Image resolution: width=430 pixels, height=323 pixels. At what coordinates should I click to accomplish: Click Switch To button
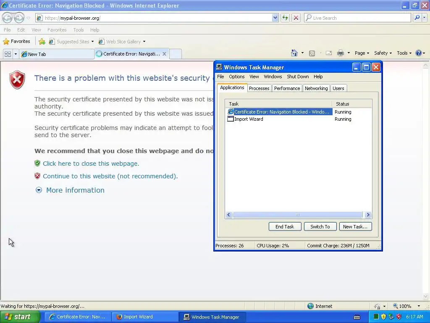320,227
